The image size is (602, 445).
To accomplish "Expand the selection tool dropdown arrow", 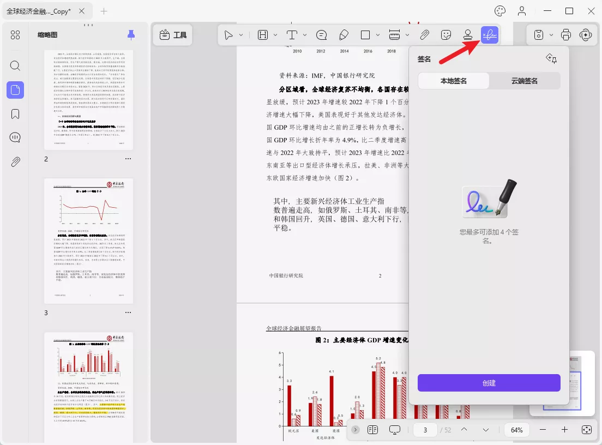I will coord(240,34).
